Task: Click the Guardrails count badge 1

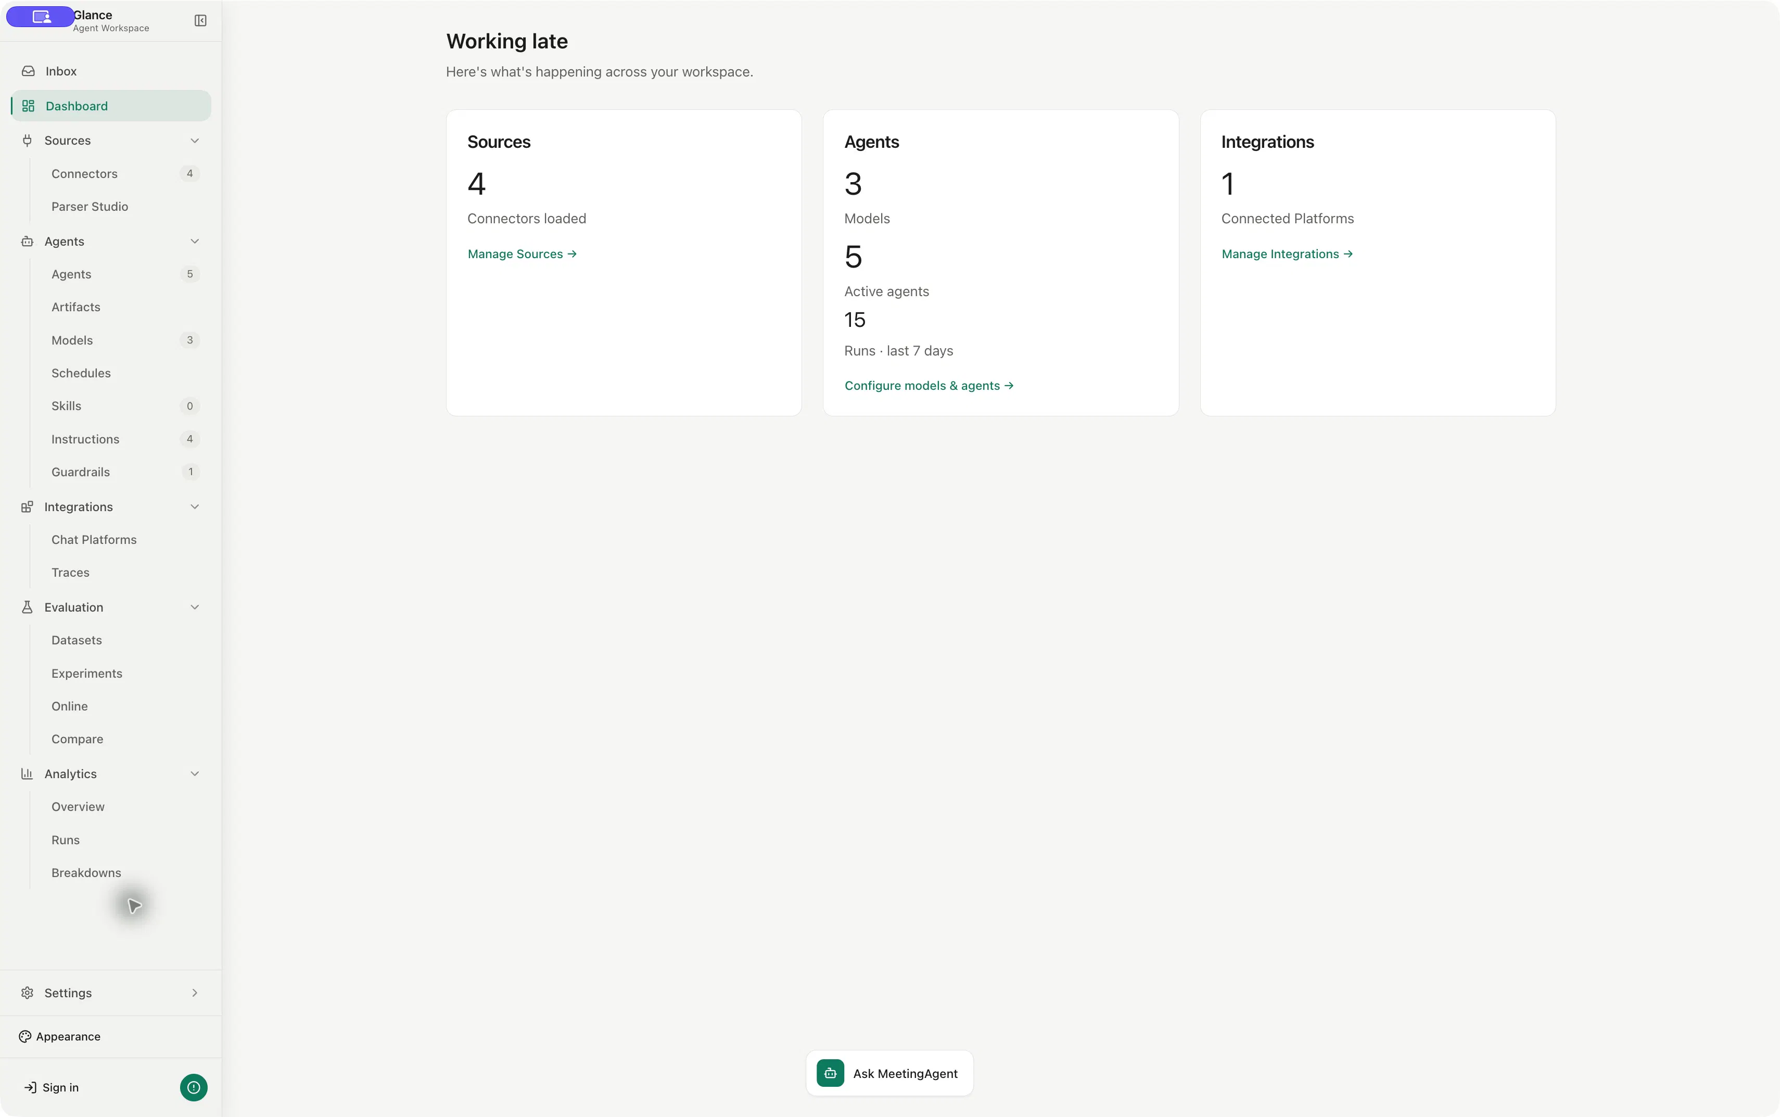Action: 190,472
